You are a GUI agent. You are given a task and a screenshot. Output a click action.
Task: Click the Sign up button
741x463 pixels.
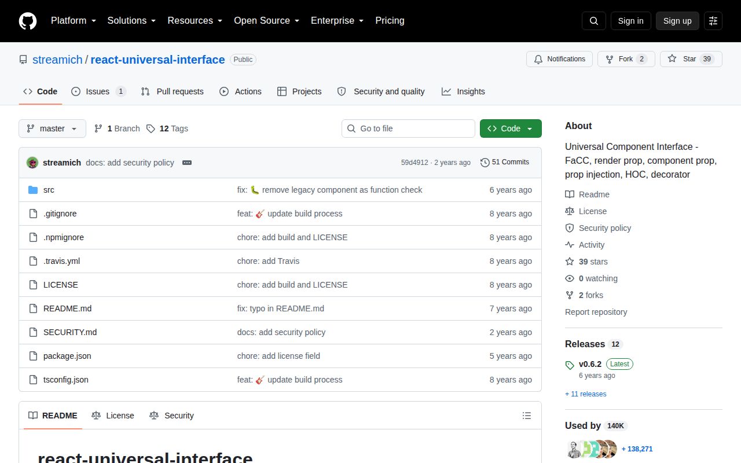[x=677, y=21]
